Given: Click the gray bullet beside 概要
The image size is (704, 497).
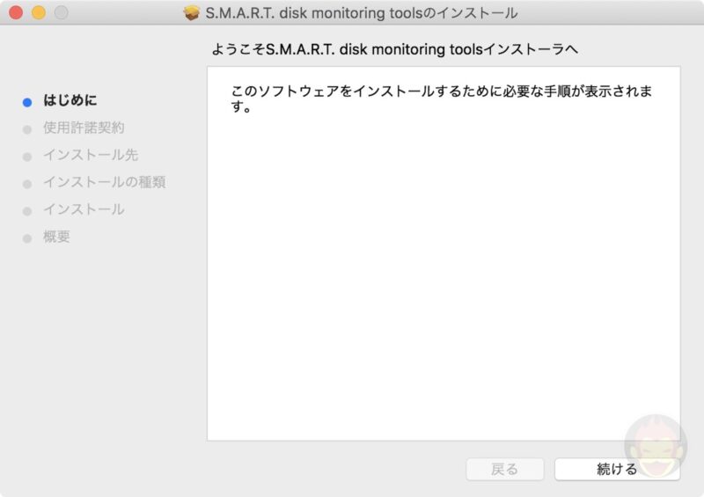Looking at the screenshot, I should point(27,238).
